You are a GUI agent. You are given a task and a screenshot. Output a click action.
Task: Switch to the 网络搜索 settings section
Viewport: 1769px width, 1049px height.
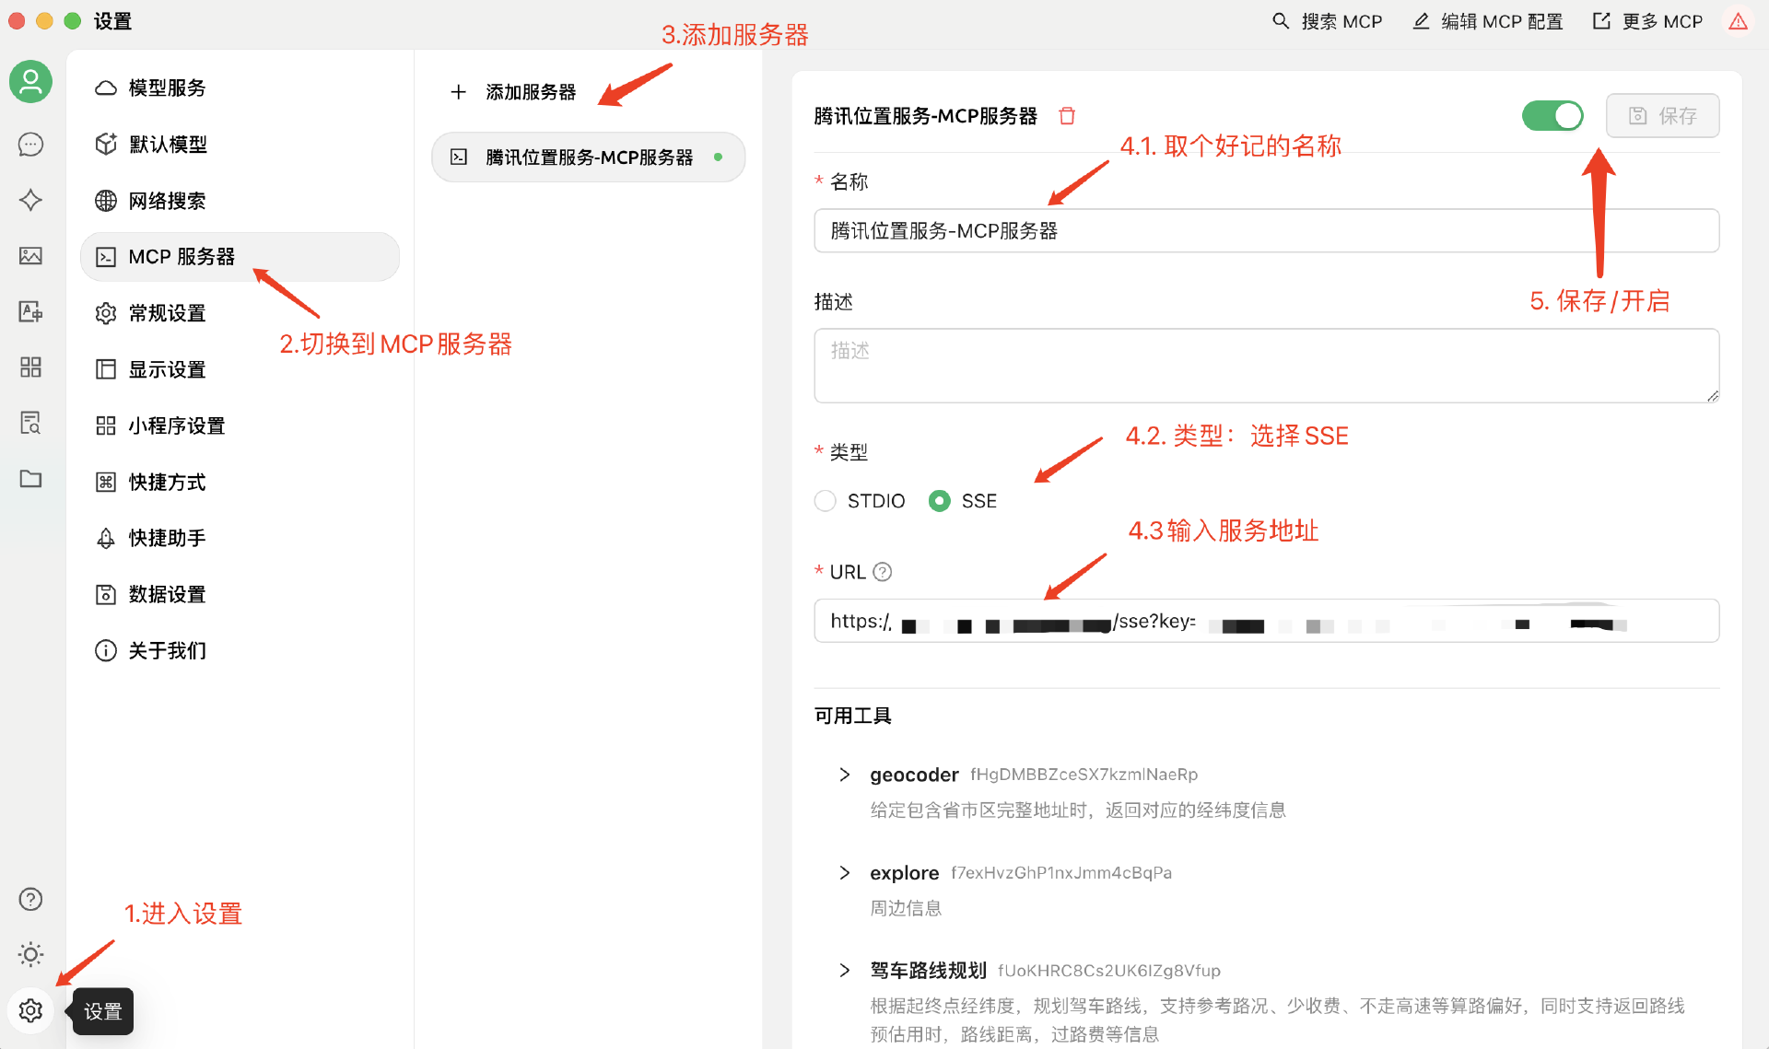[167, 201]
